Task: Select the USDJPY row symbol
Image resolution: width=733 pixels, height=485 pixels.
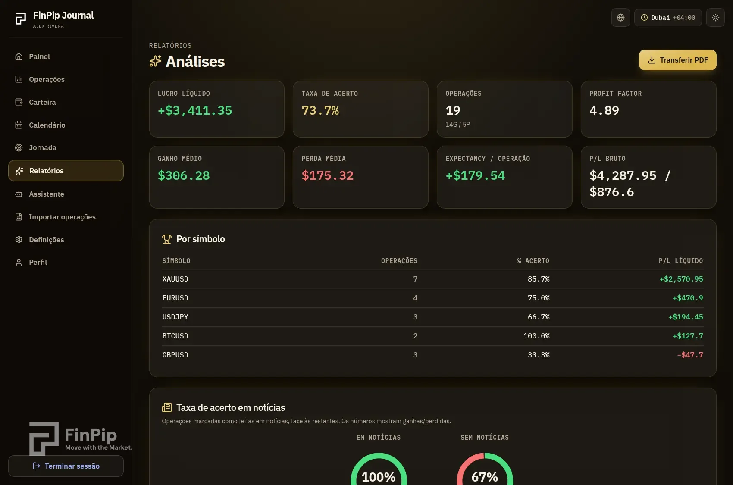Action: (175, 317)
